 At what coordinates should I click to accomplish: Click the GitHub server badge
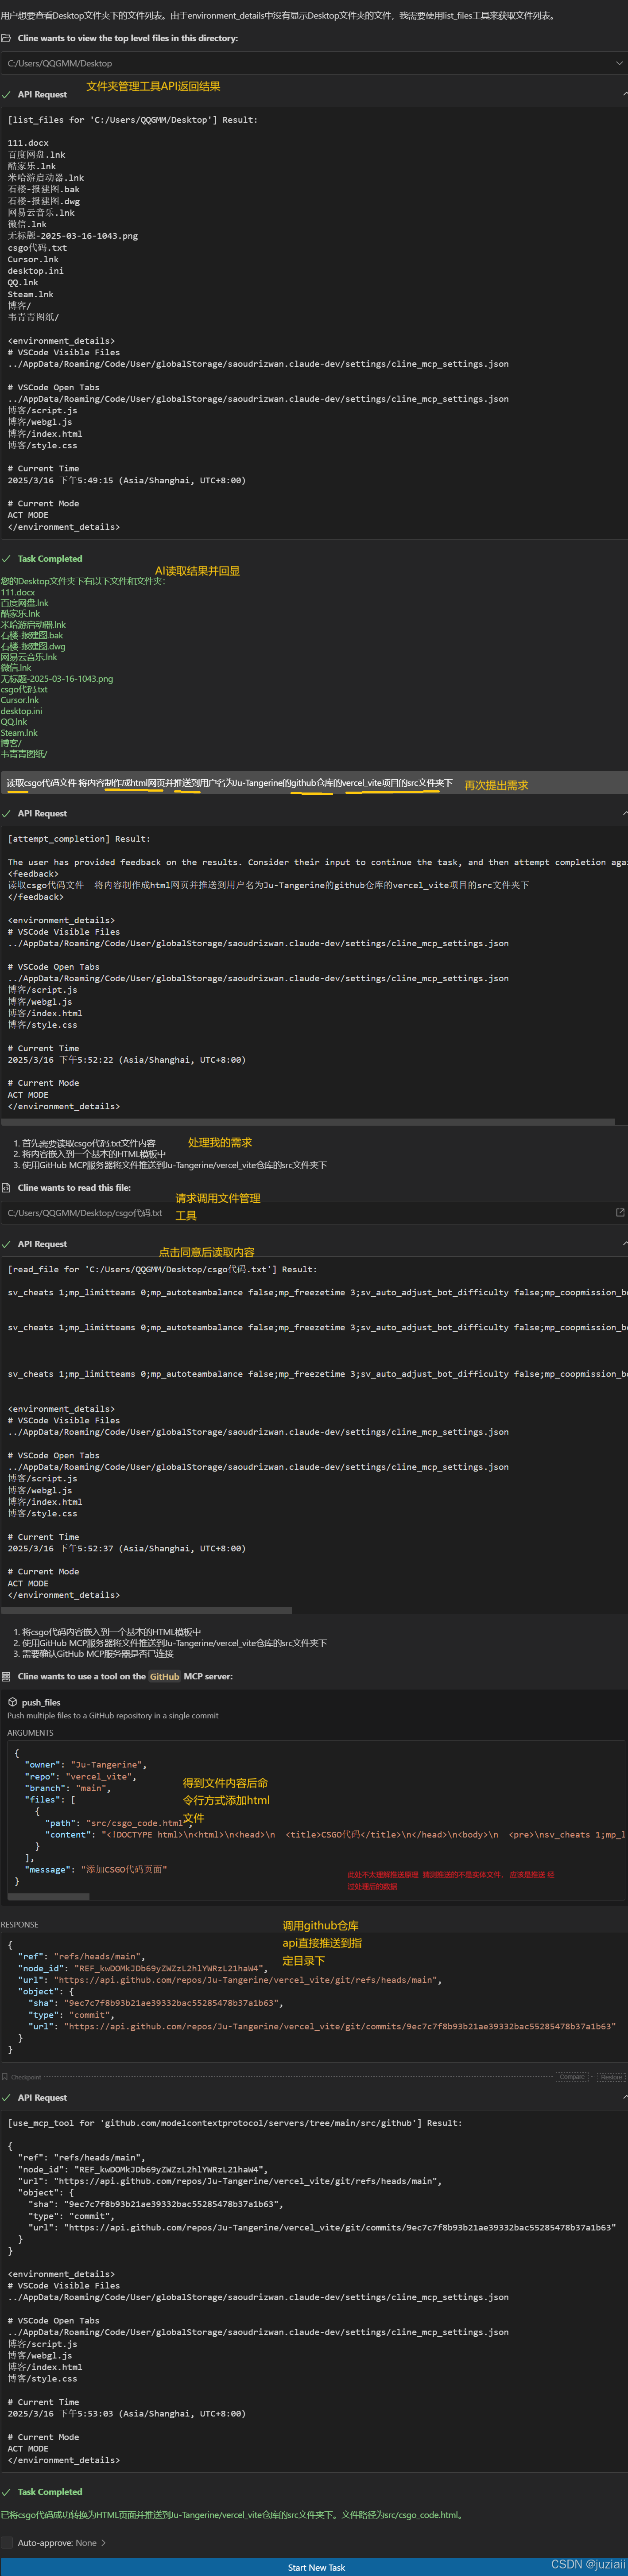165,1677
